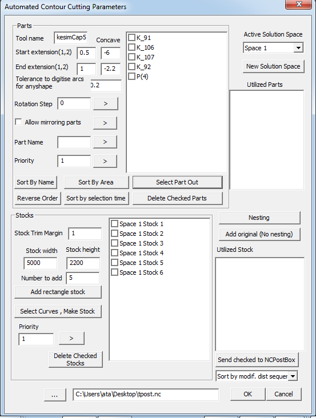Click New Solution Space button
The height and width of the screenshot is (418, 316).
[x=273, y=66]
